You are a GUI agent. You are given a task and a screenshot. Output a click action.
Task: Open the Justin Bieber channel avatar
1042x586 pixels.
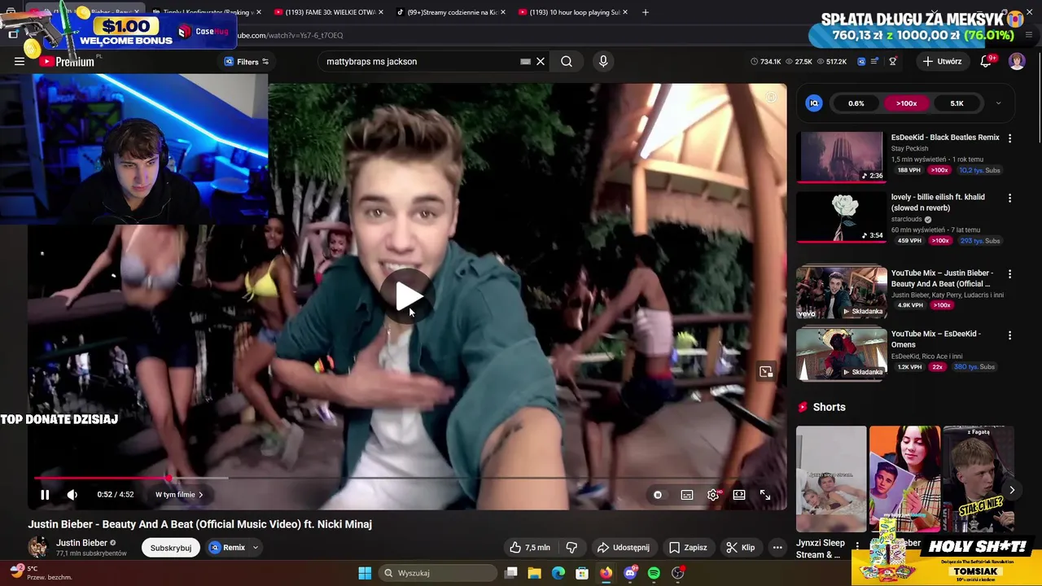coord(38,548)
